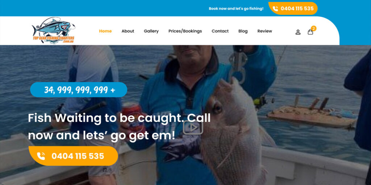Click the cart item count badge
The image size is (371, 185).
click(314, 28)
